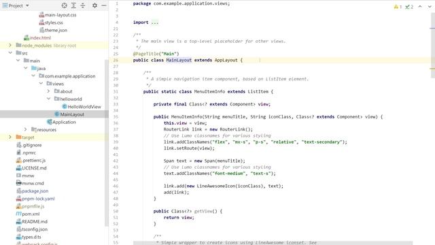Screen dimensions: 435x245
Task: Collapse the java folder
Action: click(26, 68)
